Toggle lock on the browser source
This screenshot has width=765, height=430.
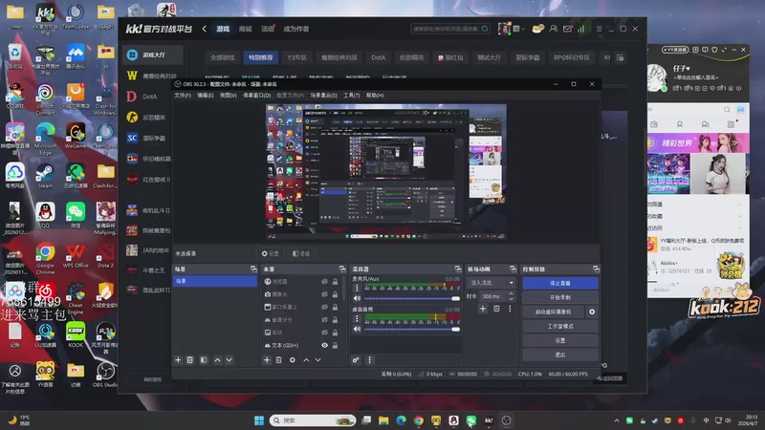(336, 282)
